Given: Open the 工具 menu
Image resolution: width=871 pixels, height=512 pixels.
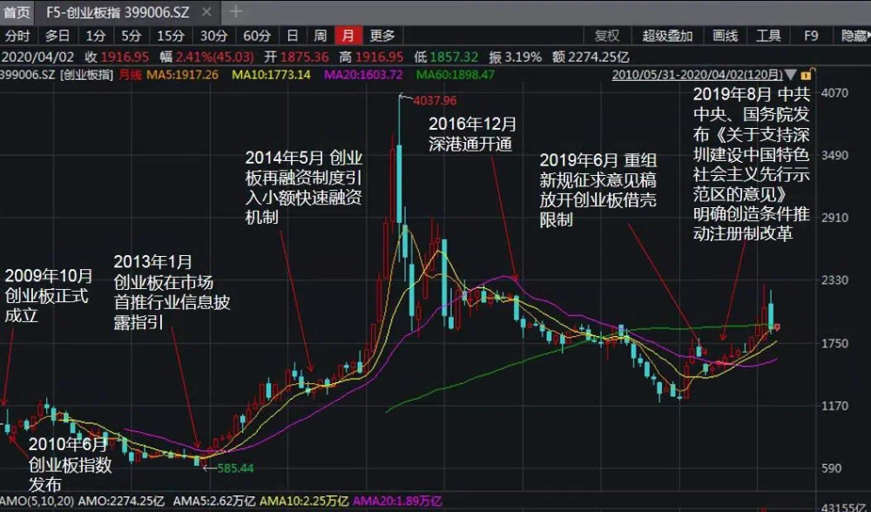Looking at the screenshot, I should point(768,36).
